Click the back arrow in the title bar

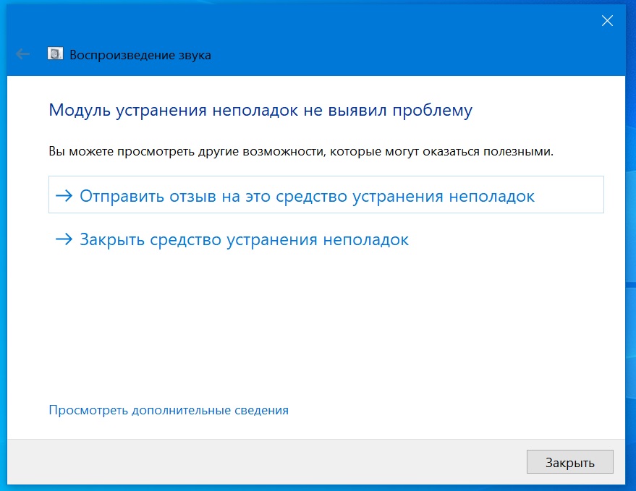pyautogui.click(x=22, y=54)
